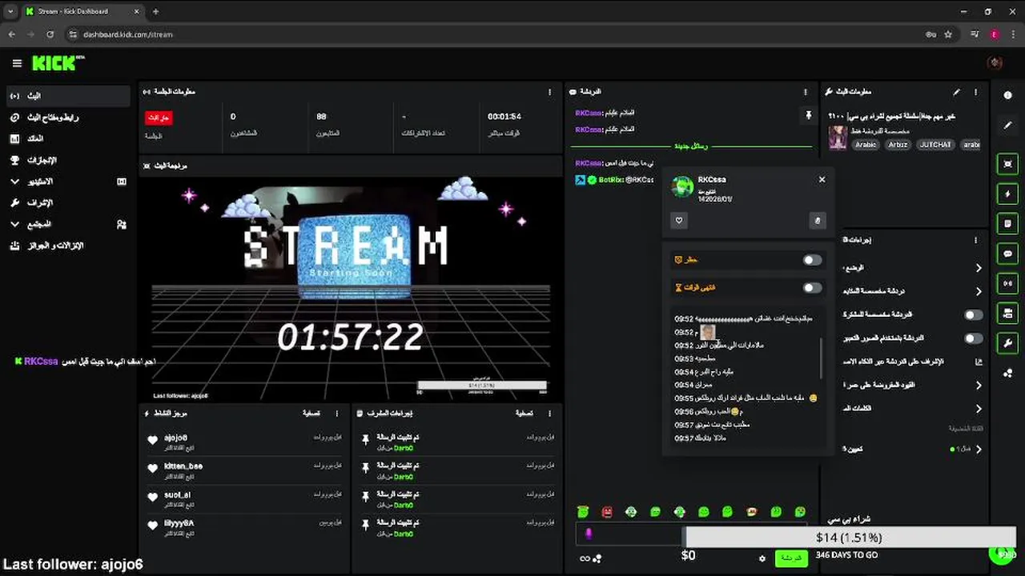Open stream info panel kebab menu
The image size is (1025, 576).
click(x=975, y=93)
